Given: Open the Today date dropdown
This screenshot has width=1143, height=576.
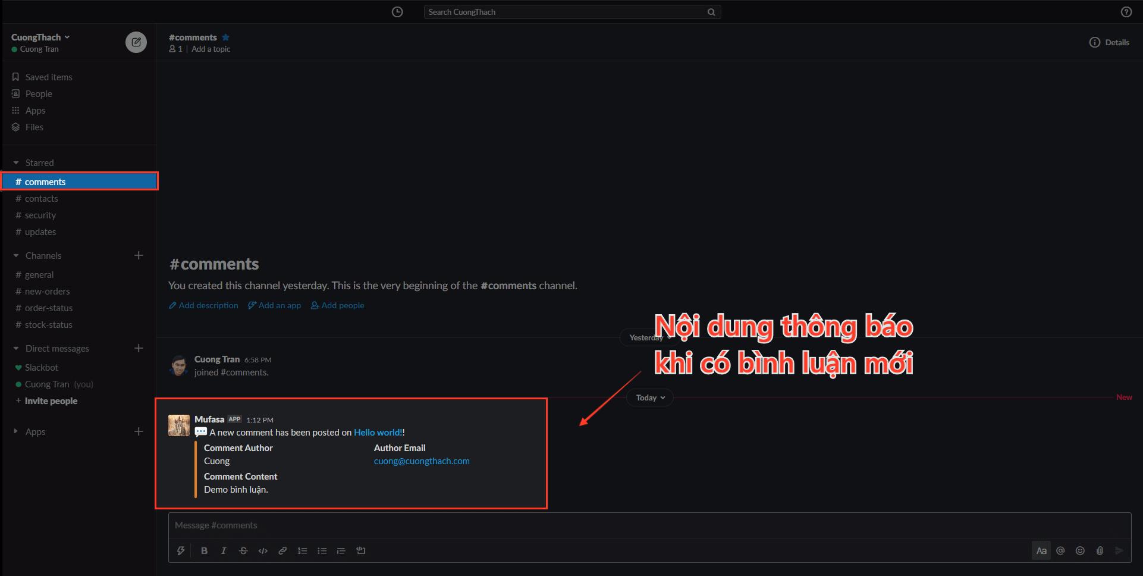Looking at the screenshot, I should click(650, 397).
